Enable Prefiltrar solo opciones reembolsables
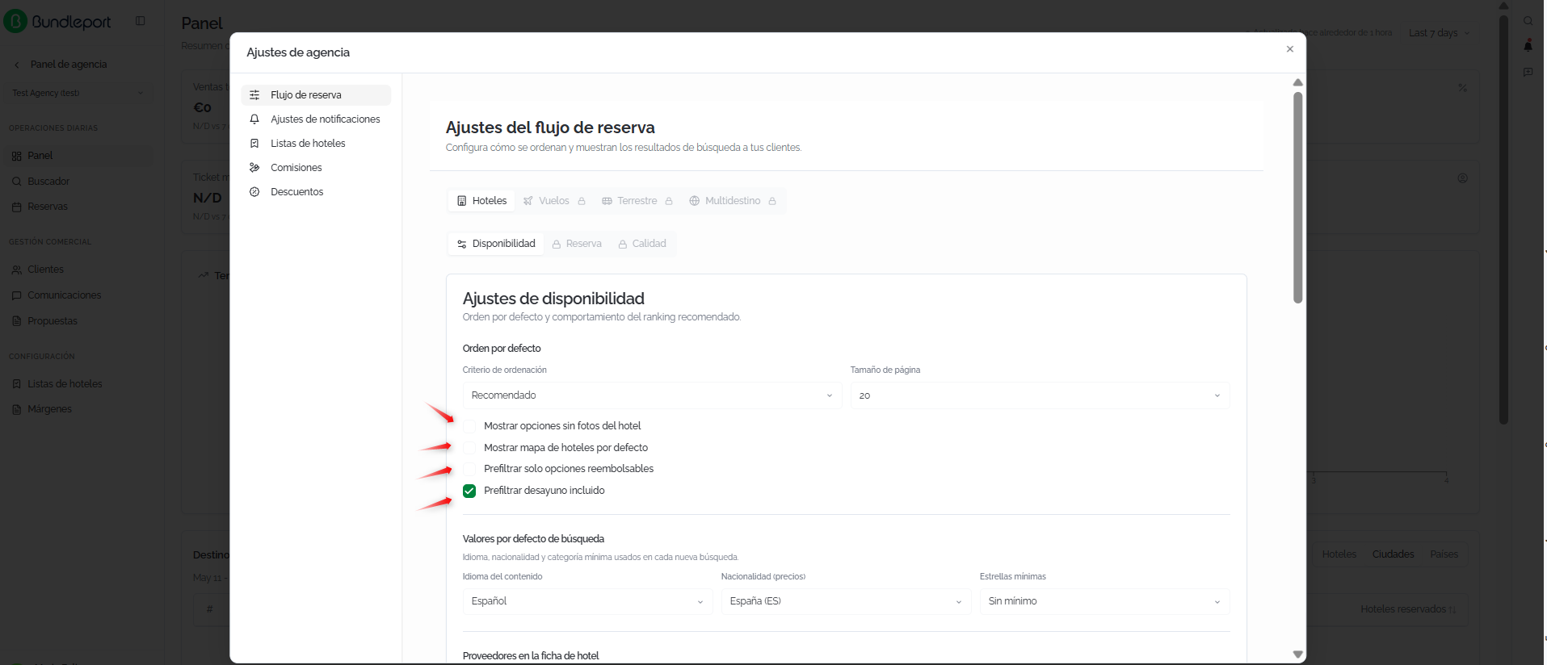 click(469, 469)
